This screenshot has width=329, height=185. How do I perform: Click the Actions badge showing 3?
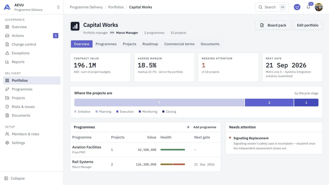pos(56,36)
